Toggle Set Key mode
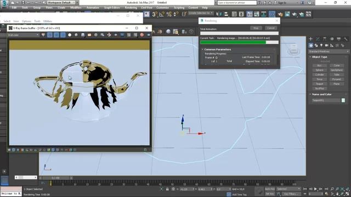The height and width of the screenshot is (197, 351). [x=269, y=194]
